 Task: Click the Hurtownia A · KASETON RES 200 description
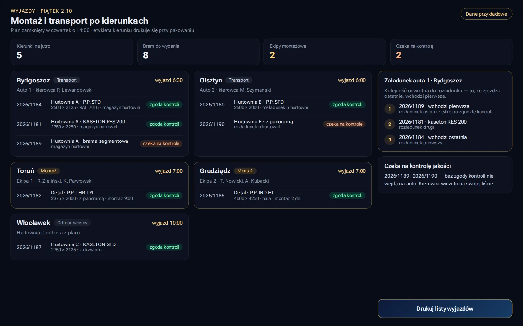click(x=88, y=122)
